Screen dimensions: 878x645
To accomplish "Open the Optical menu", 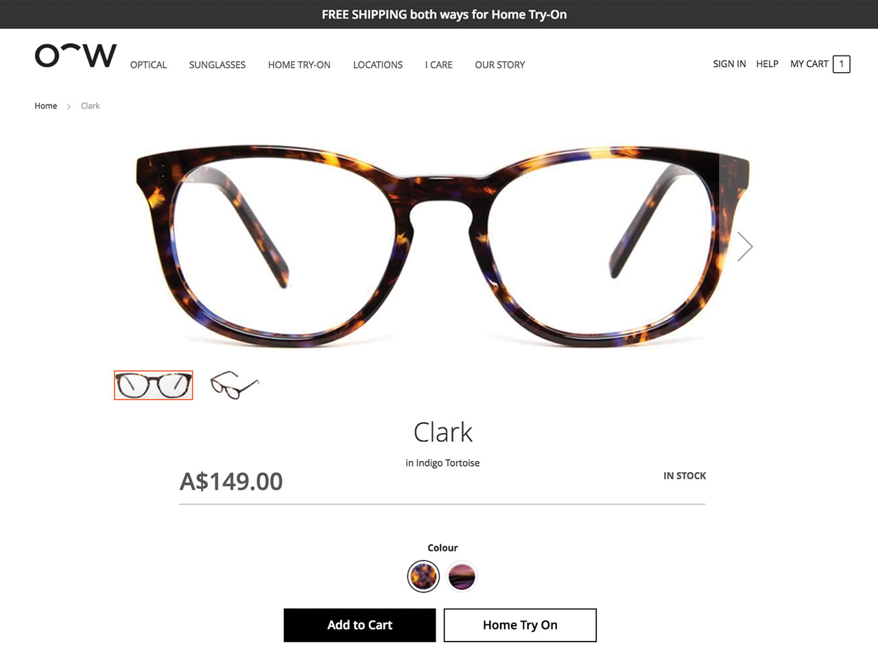I will [148, 64].
